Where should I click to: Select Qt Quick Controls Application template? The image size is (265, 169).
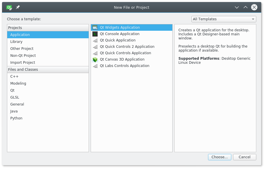pyautogui.click(x=125, y=53)
